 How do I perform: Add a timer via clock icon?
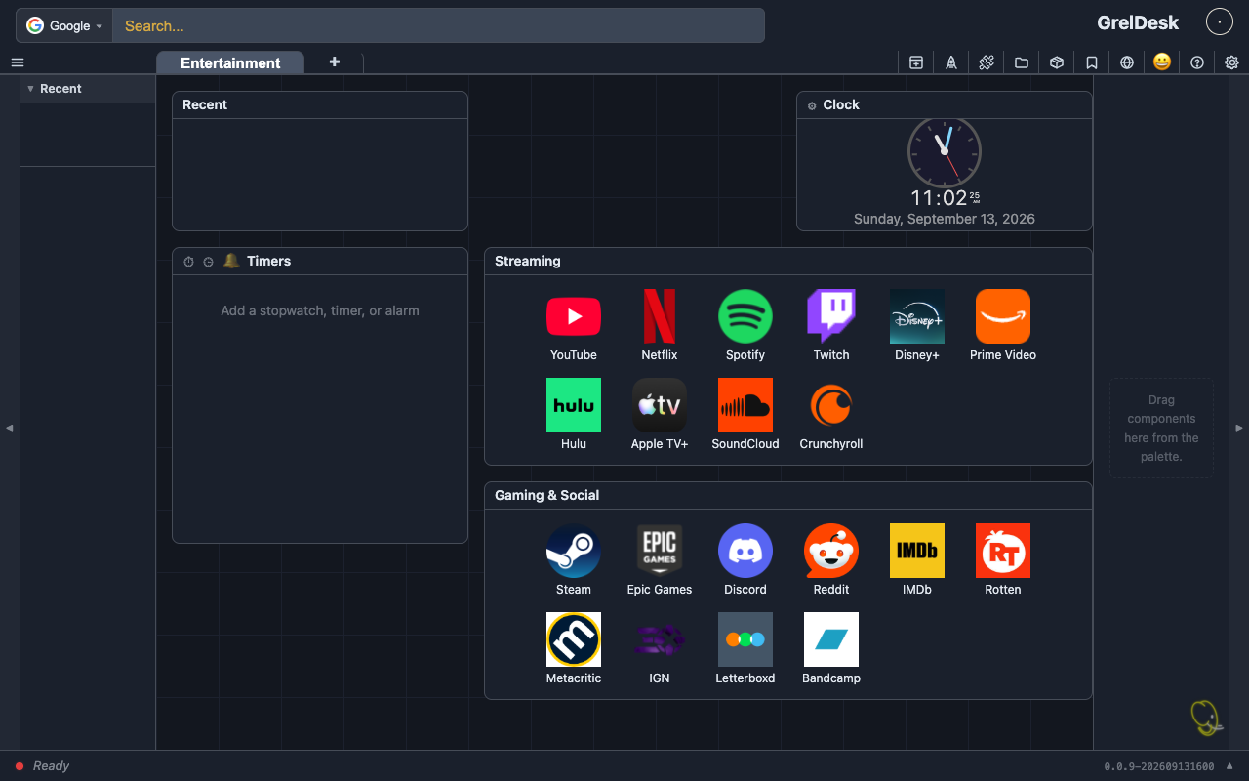pyautogui.click(x=208, y=262)
